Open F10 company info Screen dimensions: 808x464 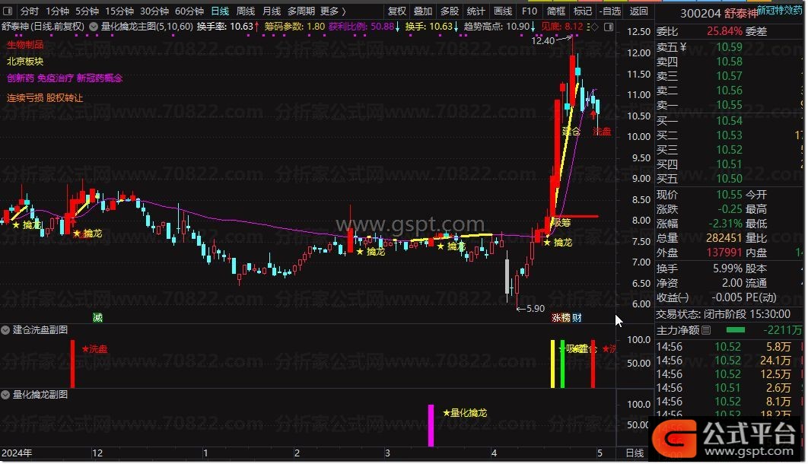530,11
